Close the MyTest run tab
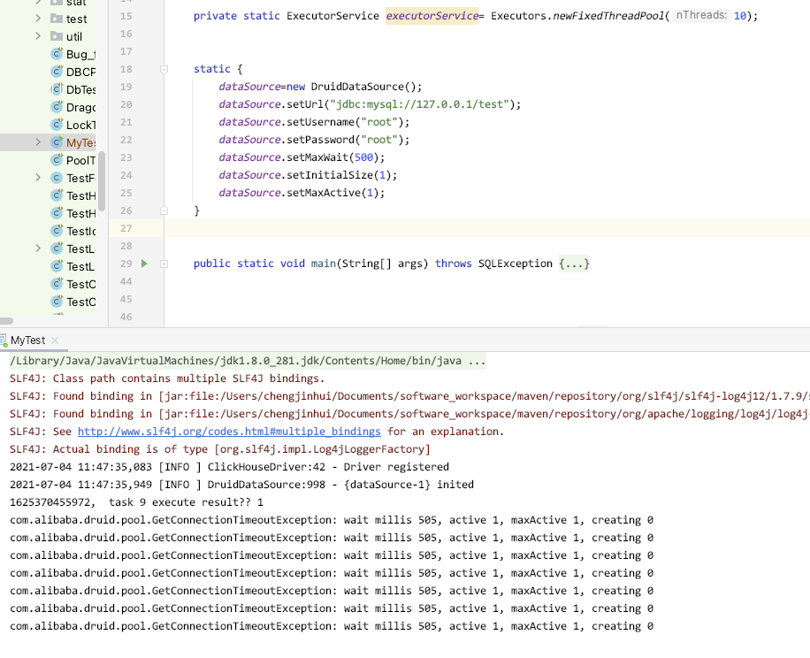This screenshot has height=658, width=810. point(55,340)
